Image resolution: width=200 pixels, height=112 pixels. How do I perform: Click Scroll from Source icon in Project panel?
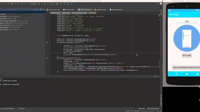35,10
